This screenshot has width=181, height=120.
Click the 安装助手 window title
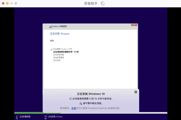(x=91, y=3)
